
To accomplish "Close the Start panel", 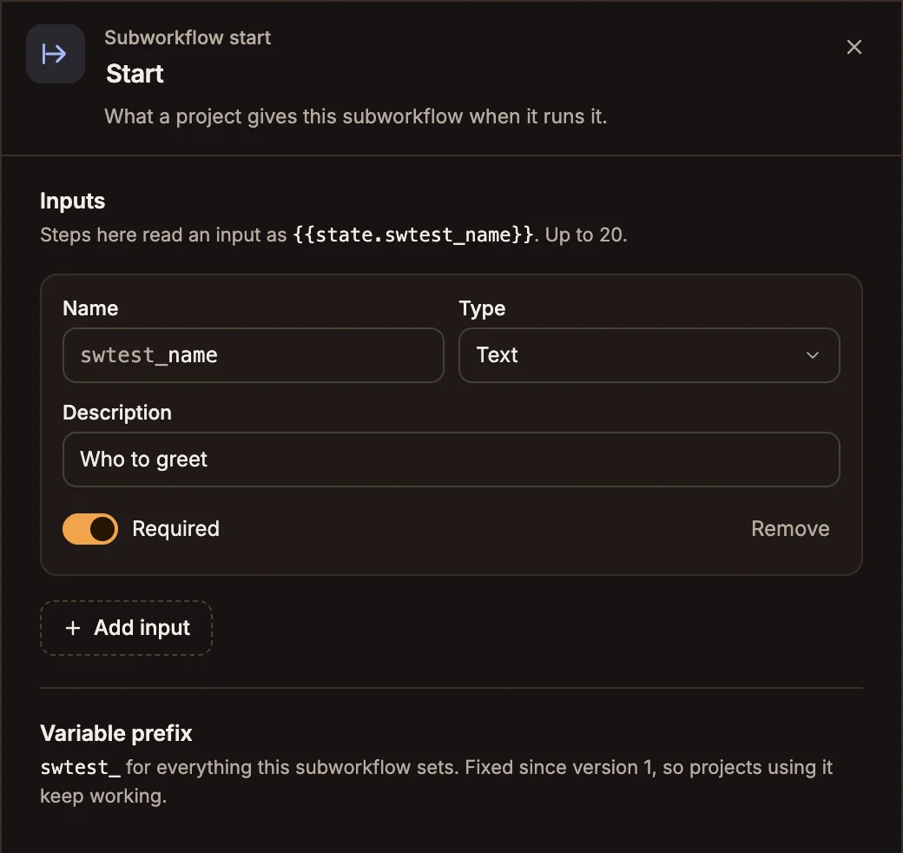I will [x=854, y=47].
